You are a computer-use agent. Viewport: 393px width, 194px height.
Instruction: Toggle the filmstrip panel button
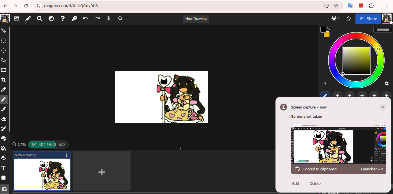(4, 189)
